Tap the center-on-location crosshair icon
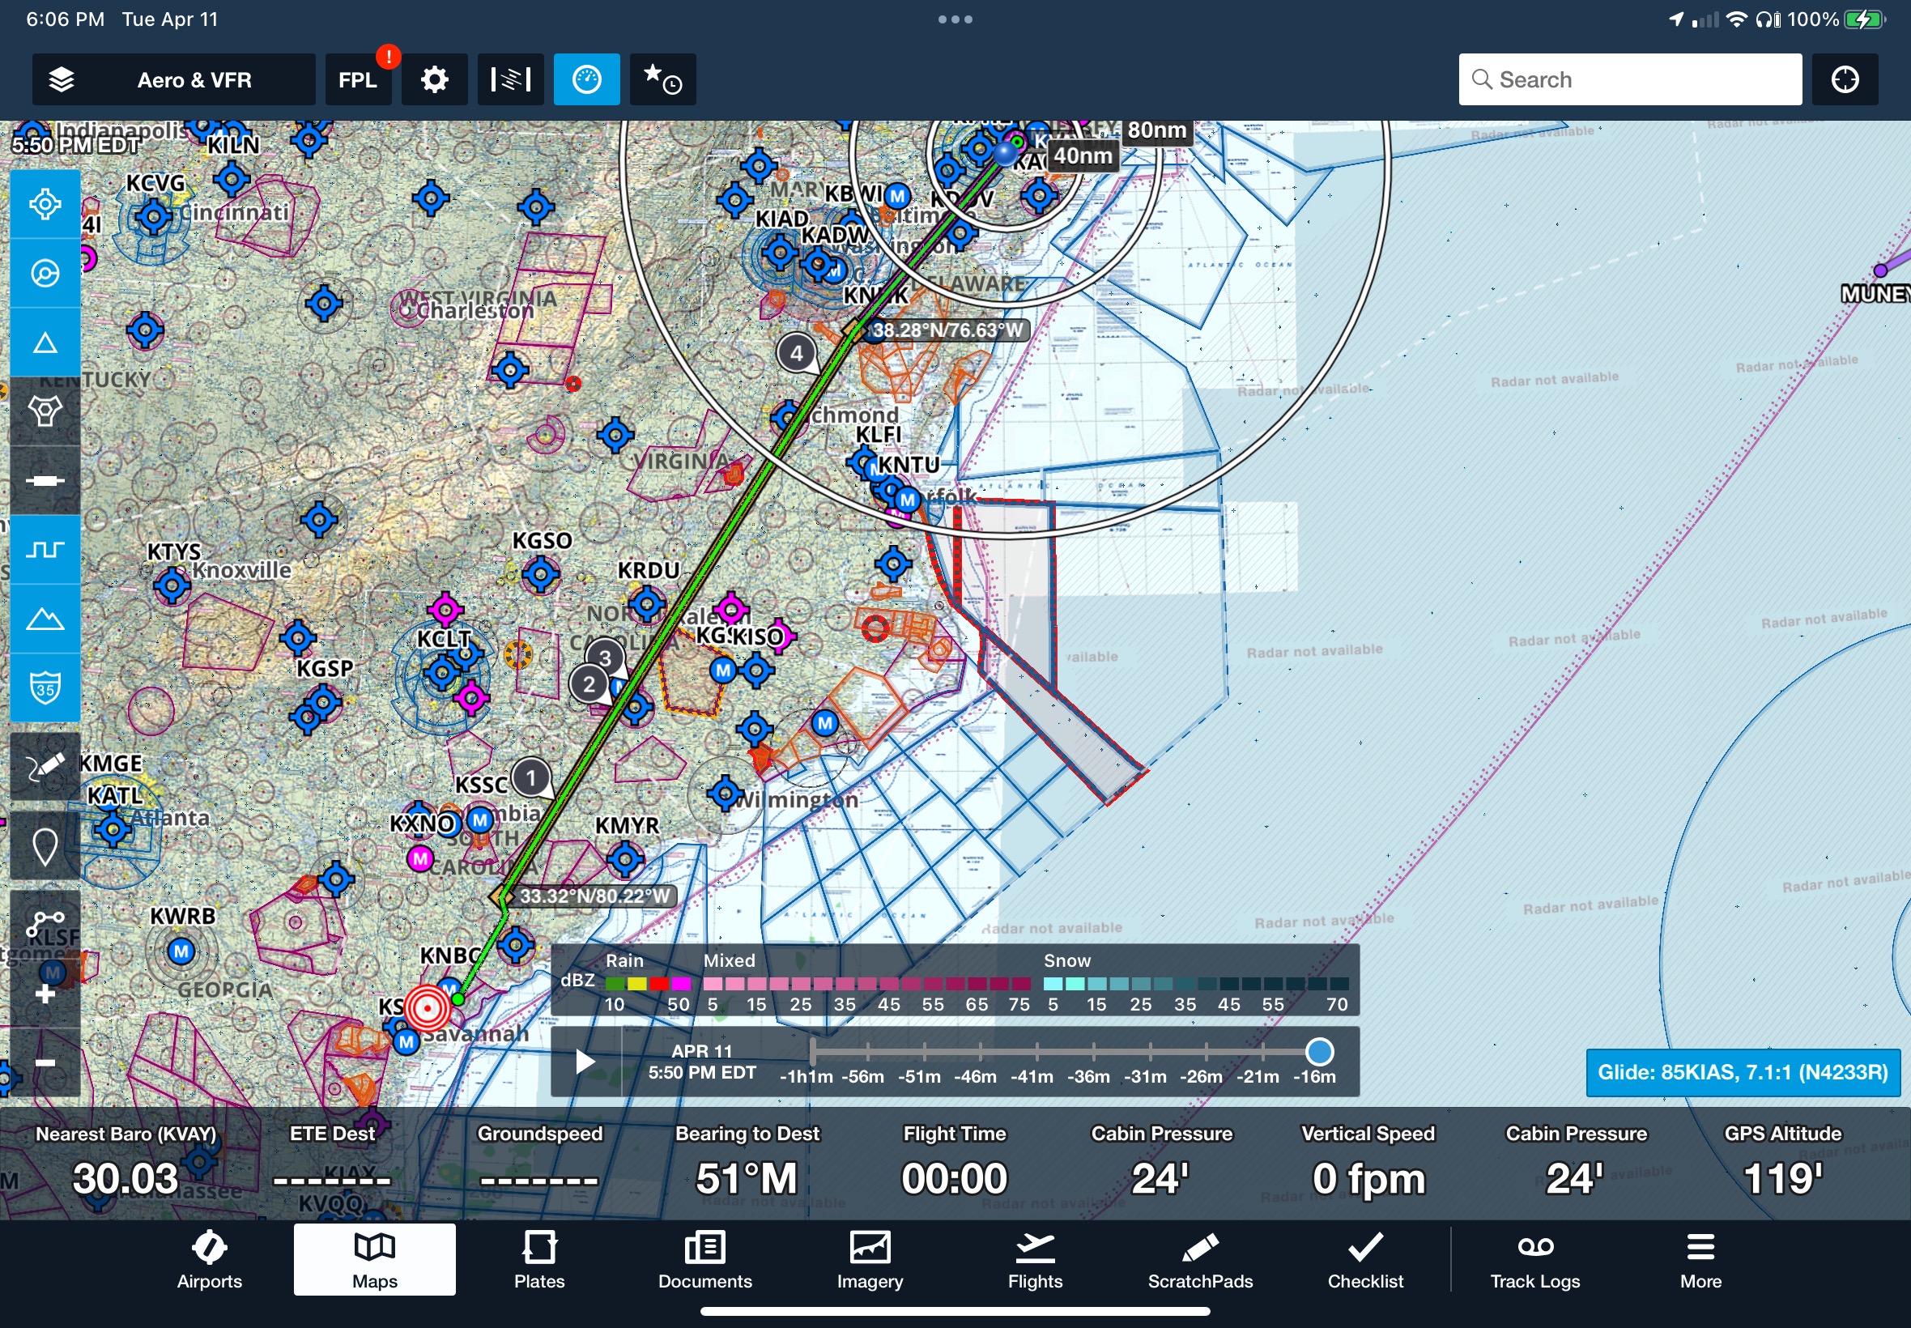 click(45, 204)
